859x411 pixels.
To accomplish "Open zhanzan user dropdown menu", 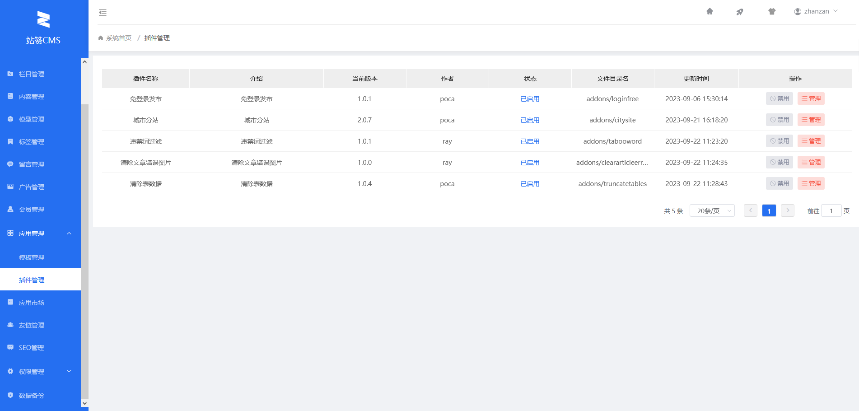I will [x=816, y=11].
